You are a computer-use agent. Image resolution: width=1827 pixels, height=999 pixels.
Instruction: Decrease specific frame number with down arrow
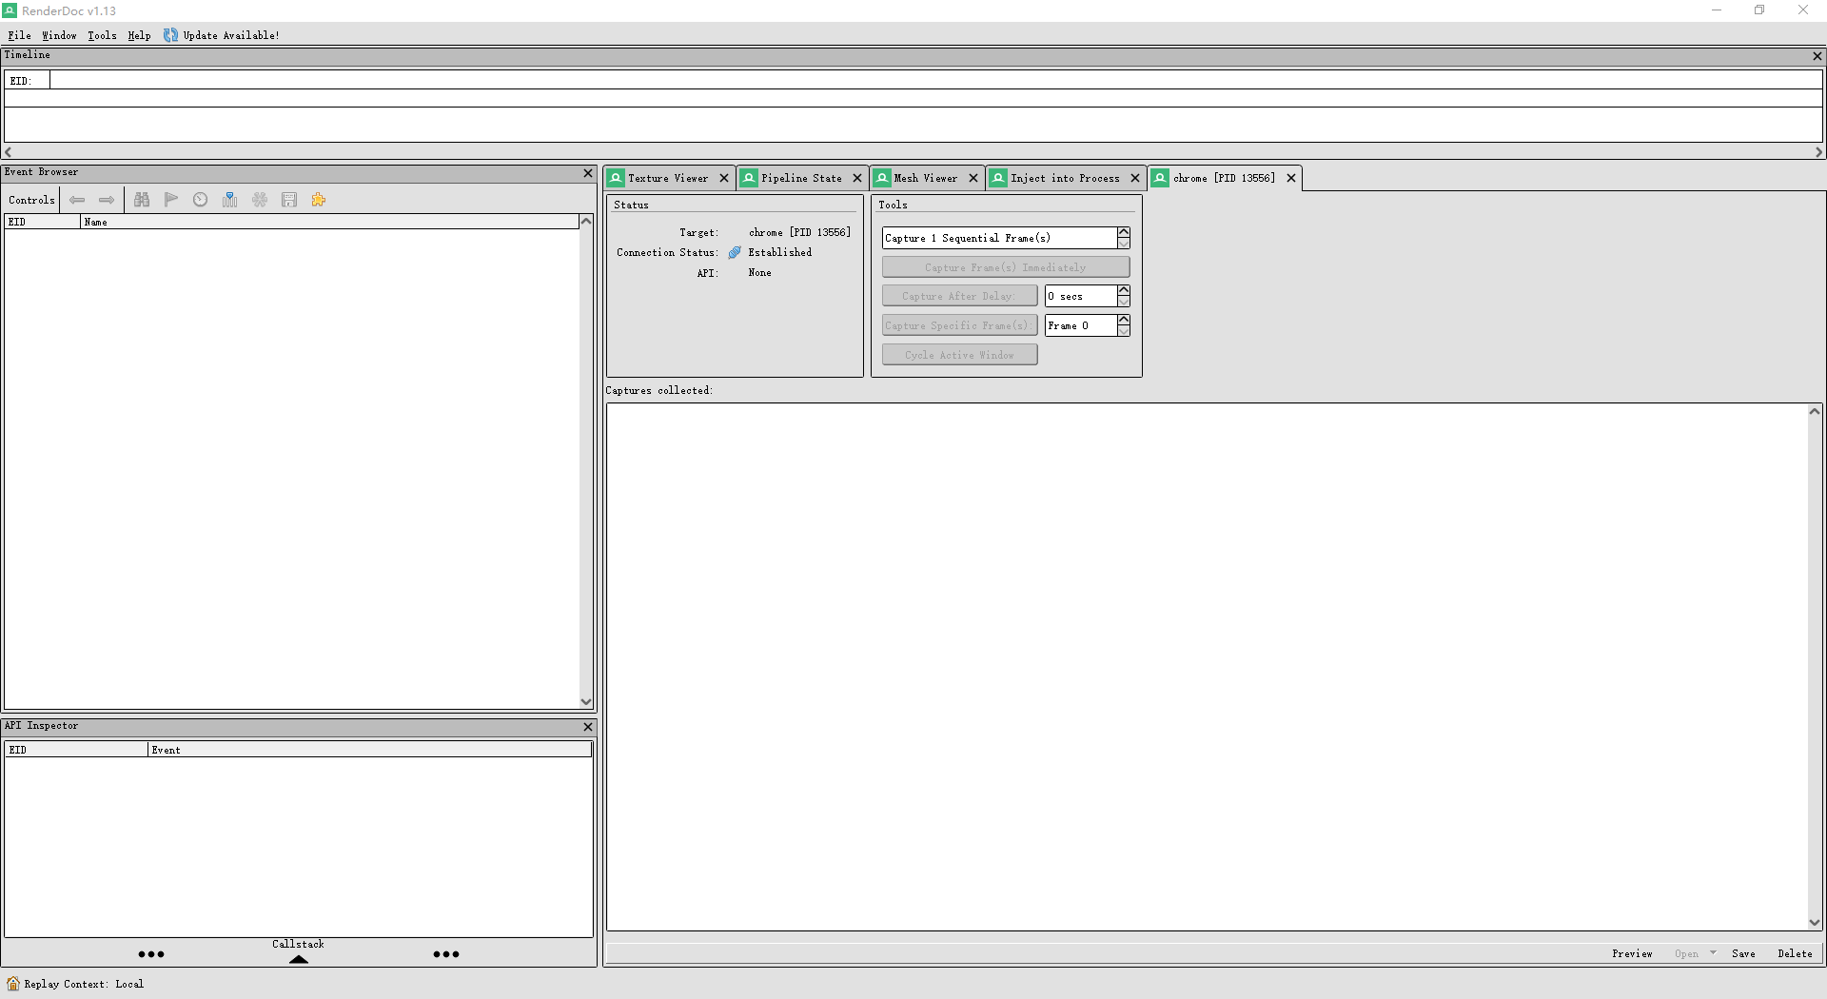tap(1124, 331)
